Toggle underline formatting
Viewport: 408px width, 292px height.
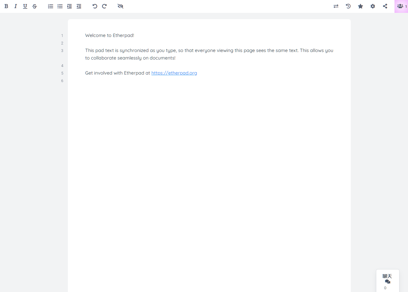(x=25, y=6)
